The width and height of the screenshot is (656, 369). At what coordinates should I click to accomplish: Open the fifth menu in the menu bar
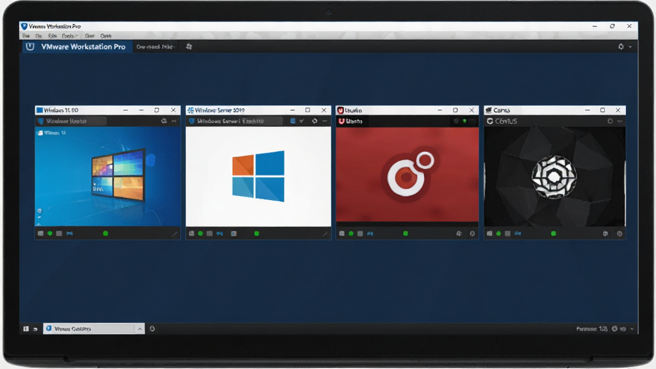click(90, 36)
